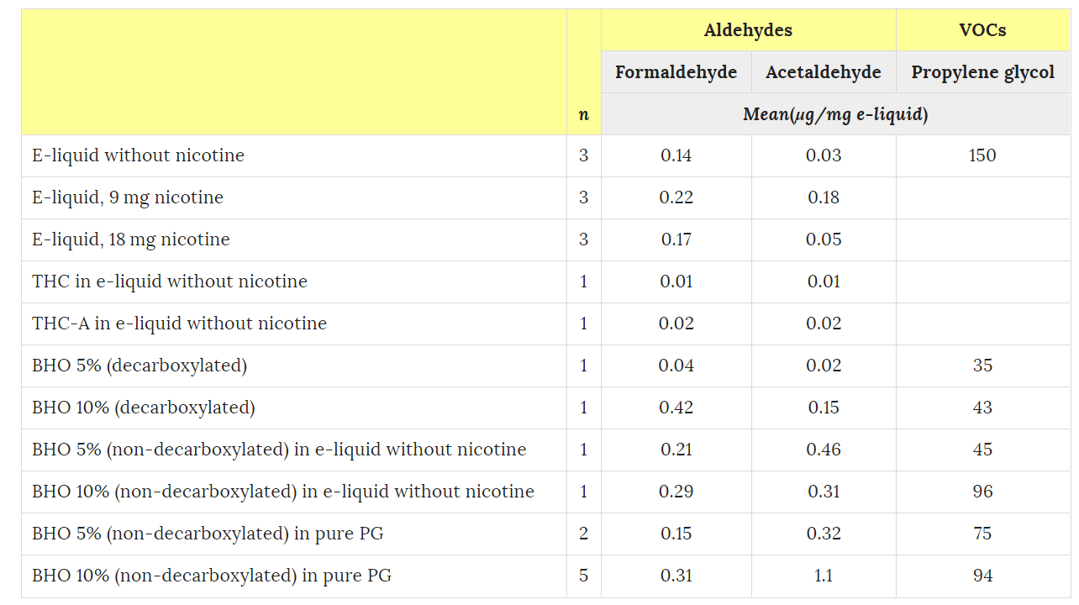Click the BHO 5% (decarboxylated) row label
Image resolution: width=1079 pixels, height=605 pixels.
pos(139,366)
